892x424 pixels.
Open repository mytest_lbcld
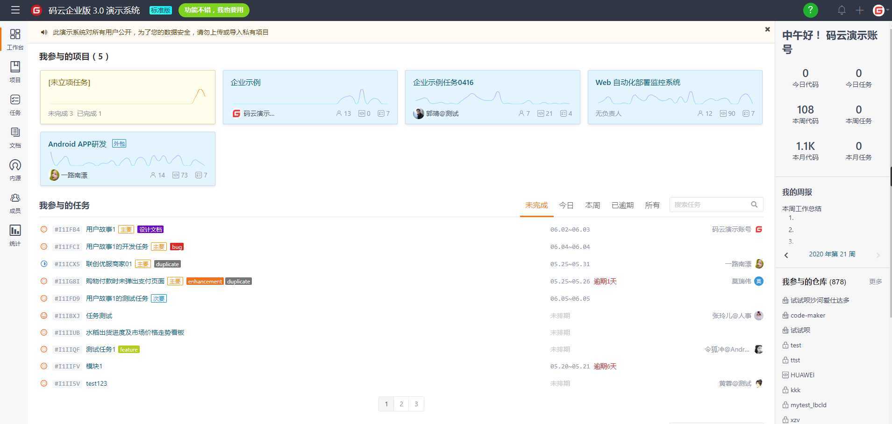[808, 405]
